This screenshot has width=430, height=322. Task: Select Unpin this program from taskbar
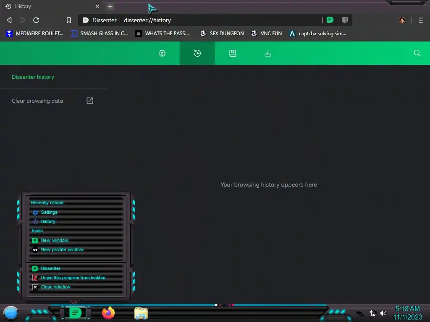(x=76, y=278)
